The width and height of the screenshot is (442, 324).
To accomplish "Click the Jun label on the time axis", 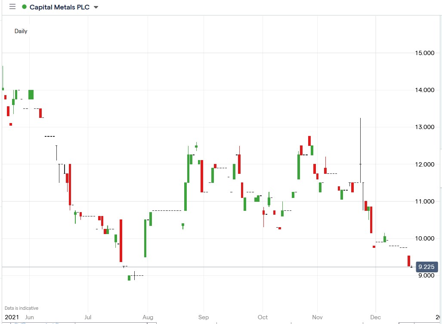I will (x=30, y=317).
